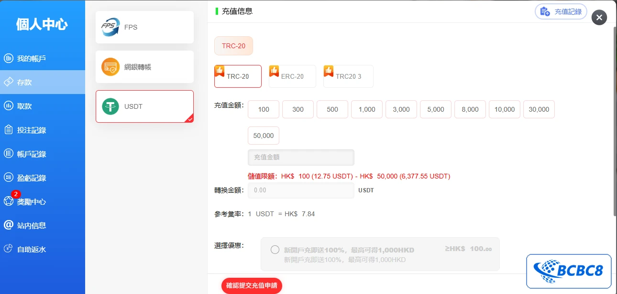Click the Withdraw (取款) chart icon
The image size is (617, 294).
pyautogui.click(x=8, y=106)
